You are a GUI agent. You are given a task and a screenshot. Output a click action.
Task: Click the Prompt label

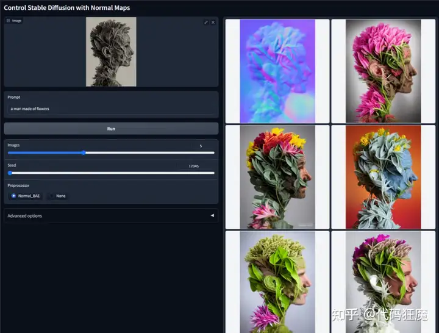pyautogui.click(x=13, y=97)
